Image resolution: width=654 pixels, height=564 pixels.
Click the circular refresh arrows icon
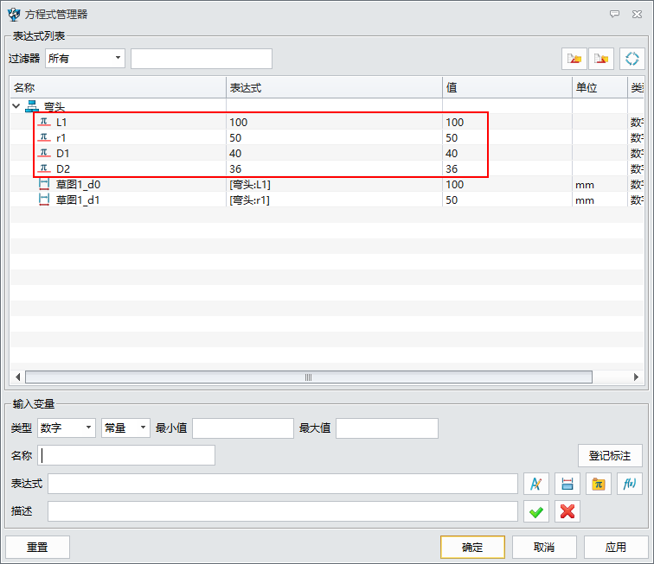coord(632,59)
